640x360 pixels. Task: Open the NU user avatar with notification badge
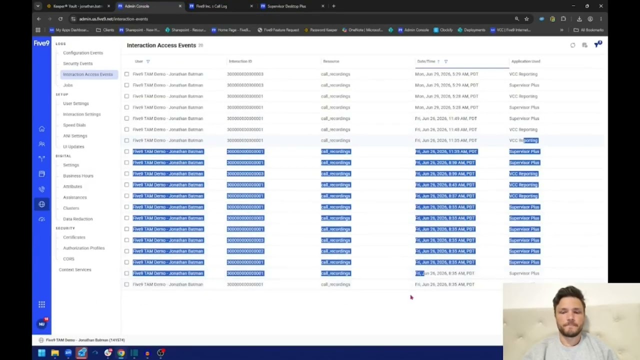41,324
